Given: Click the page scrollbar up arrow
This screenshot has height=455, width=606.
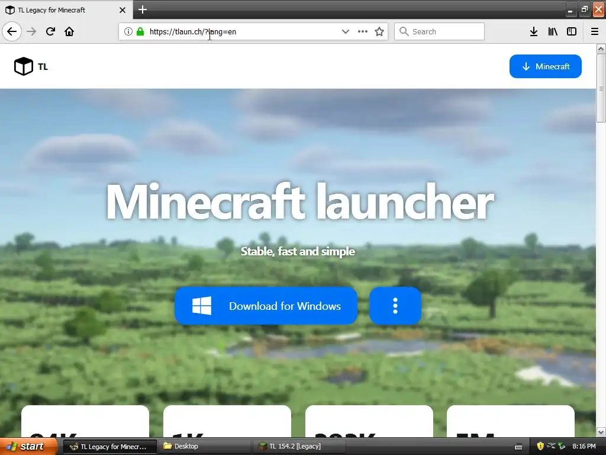Looking at the screenshot, I should (601, 49).
